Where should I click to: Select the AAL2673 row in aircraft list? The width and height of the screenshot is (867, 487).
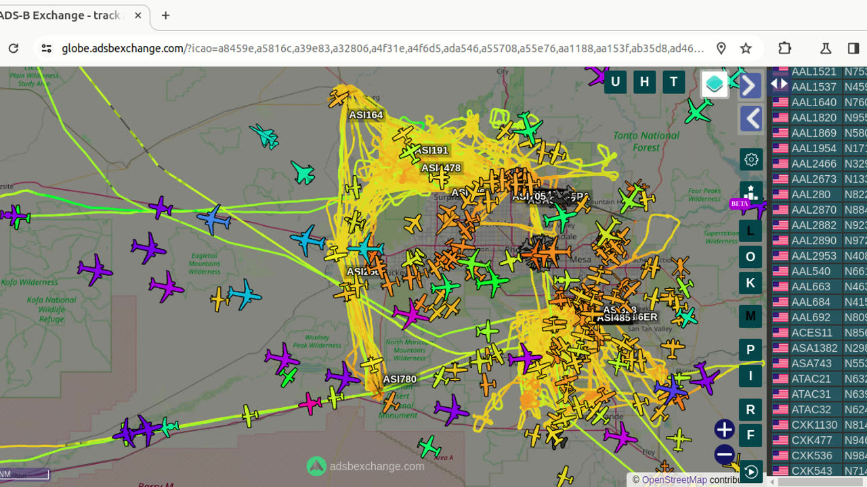pos(818,179)
